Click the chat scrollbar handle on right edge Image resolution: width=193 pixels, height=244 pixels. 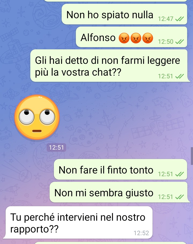click(192, 156)
